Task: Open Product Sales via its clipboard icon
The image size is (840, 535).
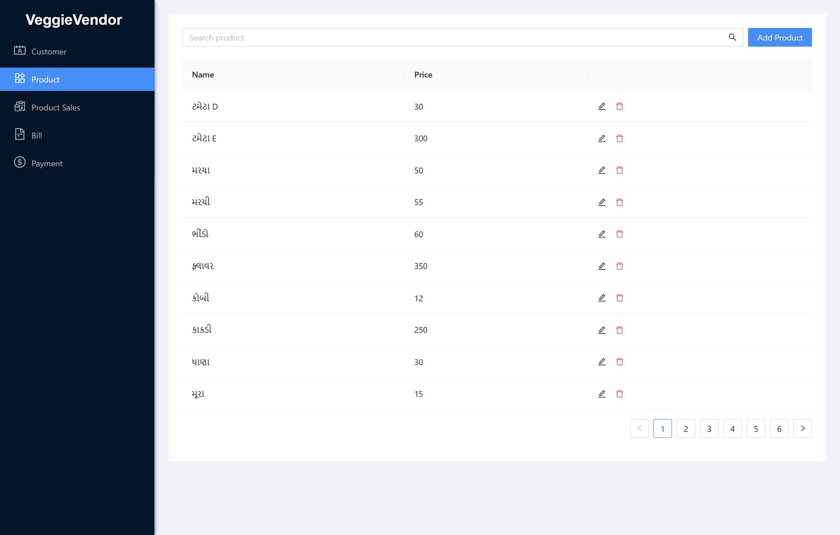Action: tap(20, 107)
